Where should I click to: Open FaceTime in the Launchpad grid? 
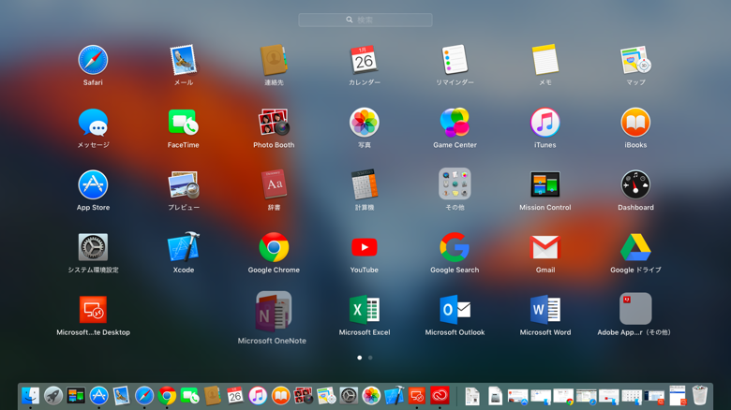click(x=183, y=123)
